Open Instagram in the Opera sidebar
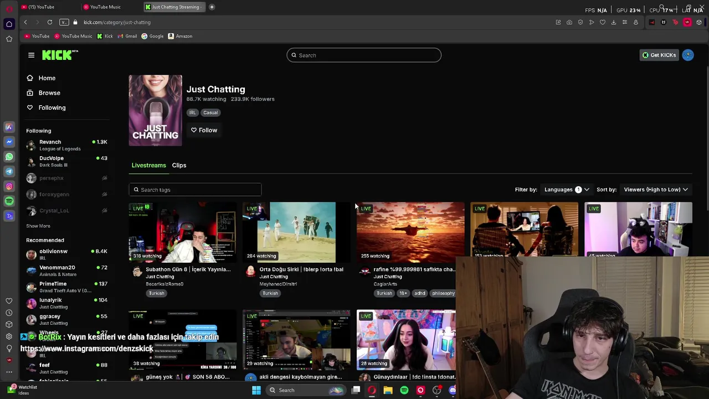This screenshot has width=709, height=399. (x=9, y=186)
